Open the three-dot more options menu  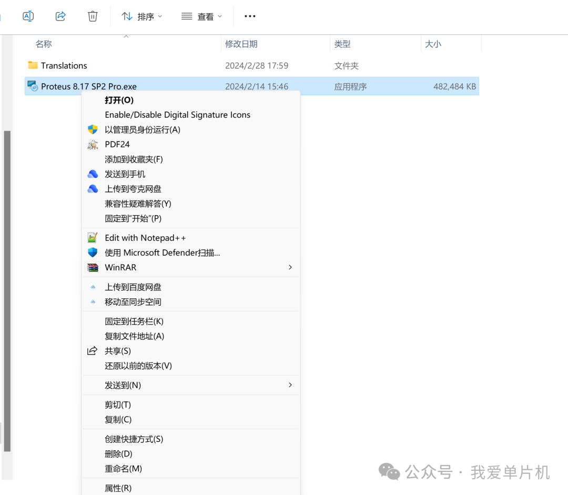click(x=250, y=16)
